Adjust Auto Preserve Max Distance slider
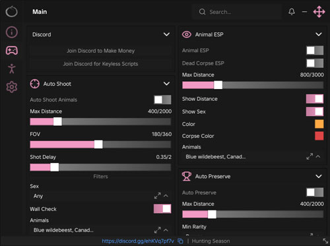The height and width of the screenshot is (246, 330). tap(253, 214)
